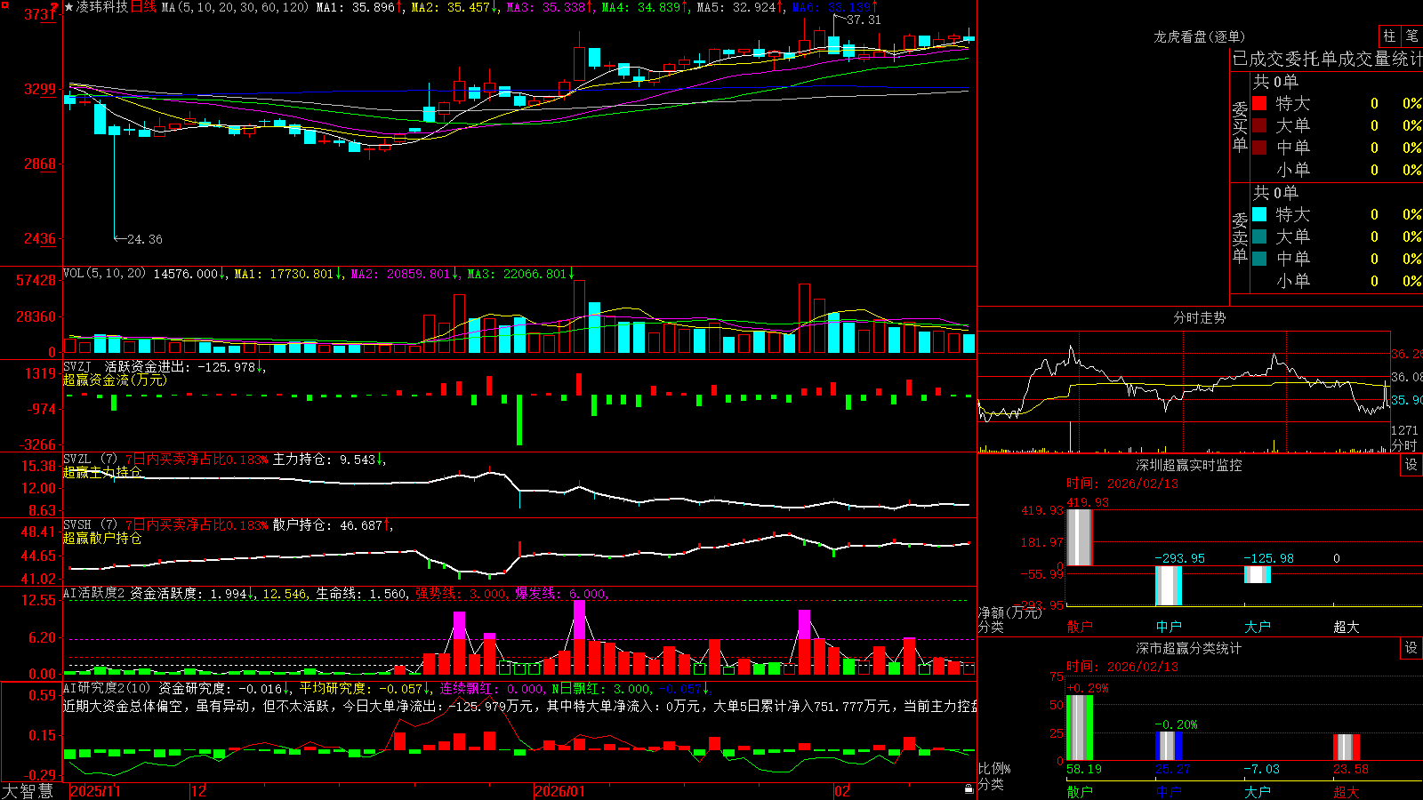This screenshot has width=1423, height=800.
Task: Click the 24.36 low price label
Action: [145, 239]
